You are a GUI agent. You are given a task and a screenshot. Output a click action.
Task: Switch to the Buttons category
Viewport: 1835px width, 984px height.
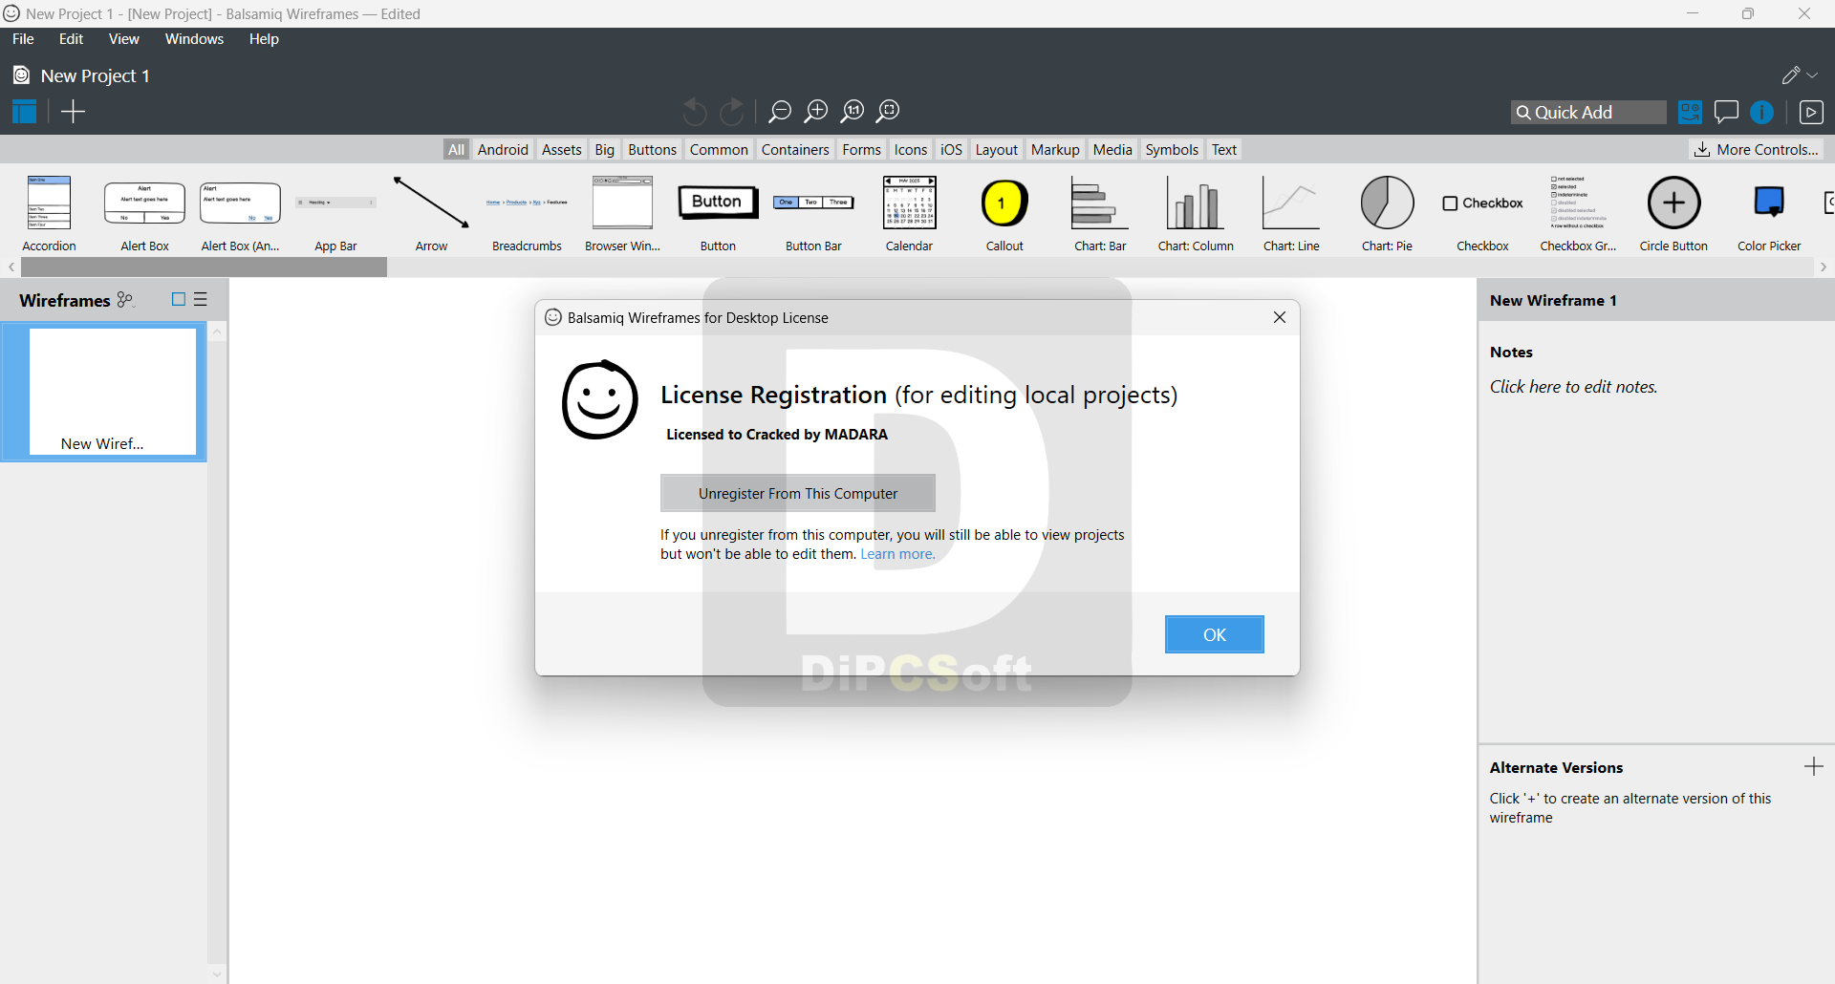pyautogui.click(x=652, y=149)
